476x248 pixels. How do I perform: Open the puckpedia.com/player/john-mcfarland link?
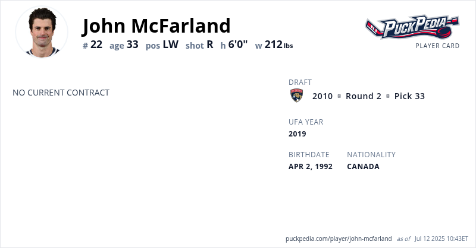(x=339, y=238)
